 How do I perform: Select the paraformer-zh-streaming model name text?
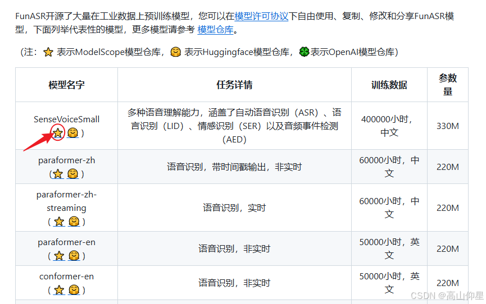coord(67,201)
